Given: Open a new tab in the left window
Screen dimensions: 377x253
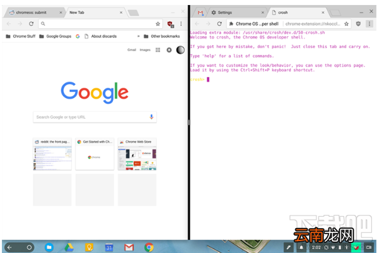Looking at the screenshot, I should coord(134,12).
